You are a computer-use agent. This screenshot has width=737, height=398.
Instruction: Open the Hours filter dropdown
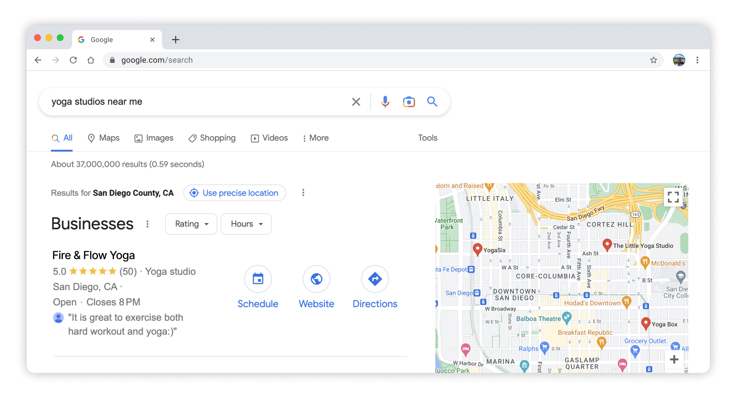(246, 224)
